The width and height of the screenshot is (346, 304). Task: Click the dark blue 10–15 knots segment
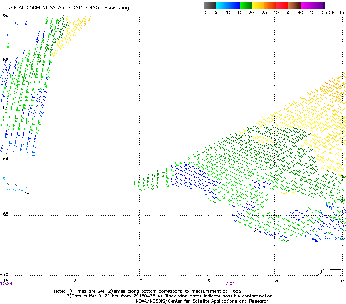tap(234, 6)
